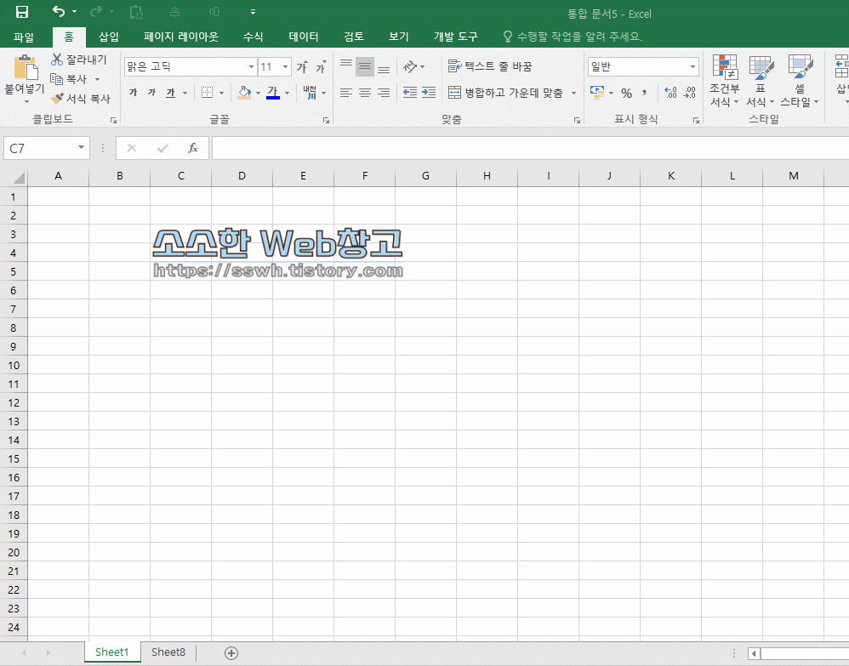Add a new sheet with plus icon
This screenshot has width=849, height=666.
[231, 653]
